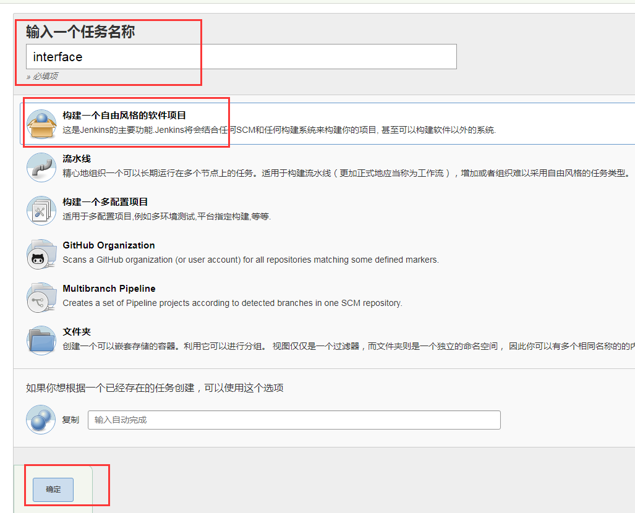
Task: Select the 文件夹 item title
Action: 77,332
